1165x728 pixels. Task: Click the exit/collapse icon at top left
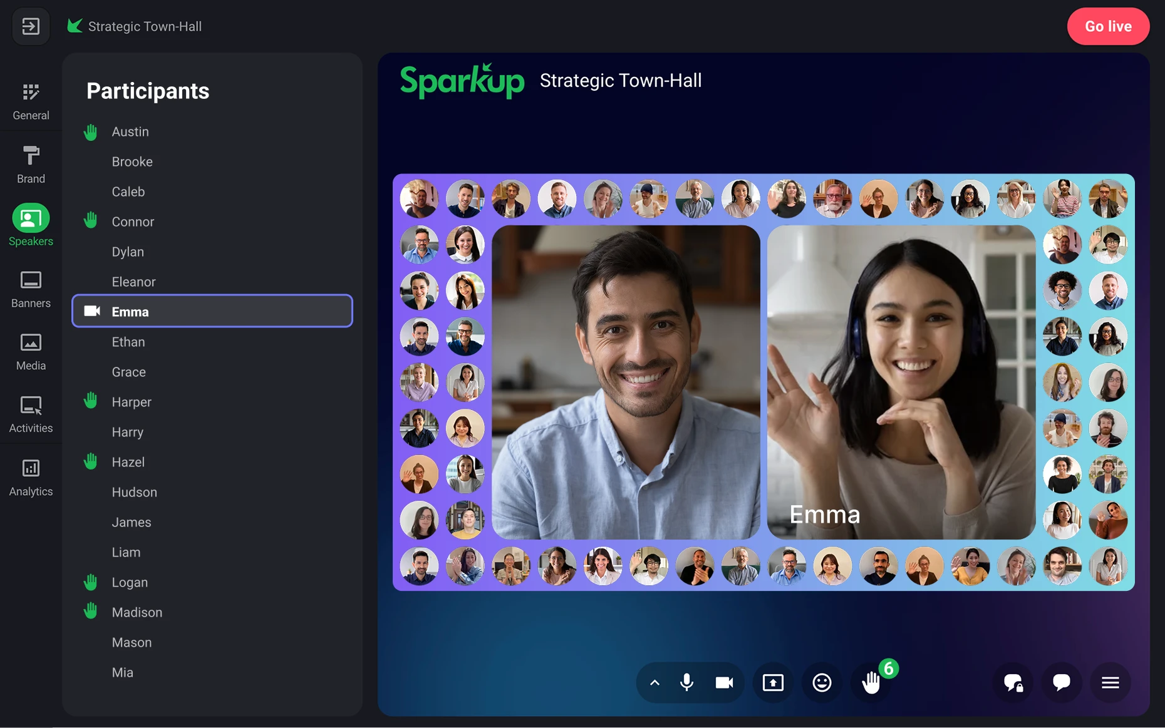31,26
